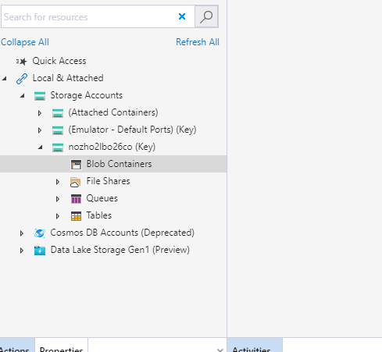Select Cosmos DB Accounts (Deprecated) label
The image size is (382, 352).
point(123,233)
